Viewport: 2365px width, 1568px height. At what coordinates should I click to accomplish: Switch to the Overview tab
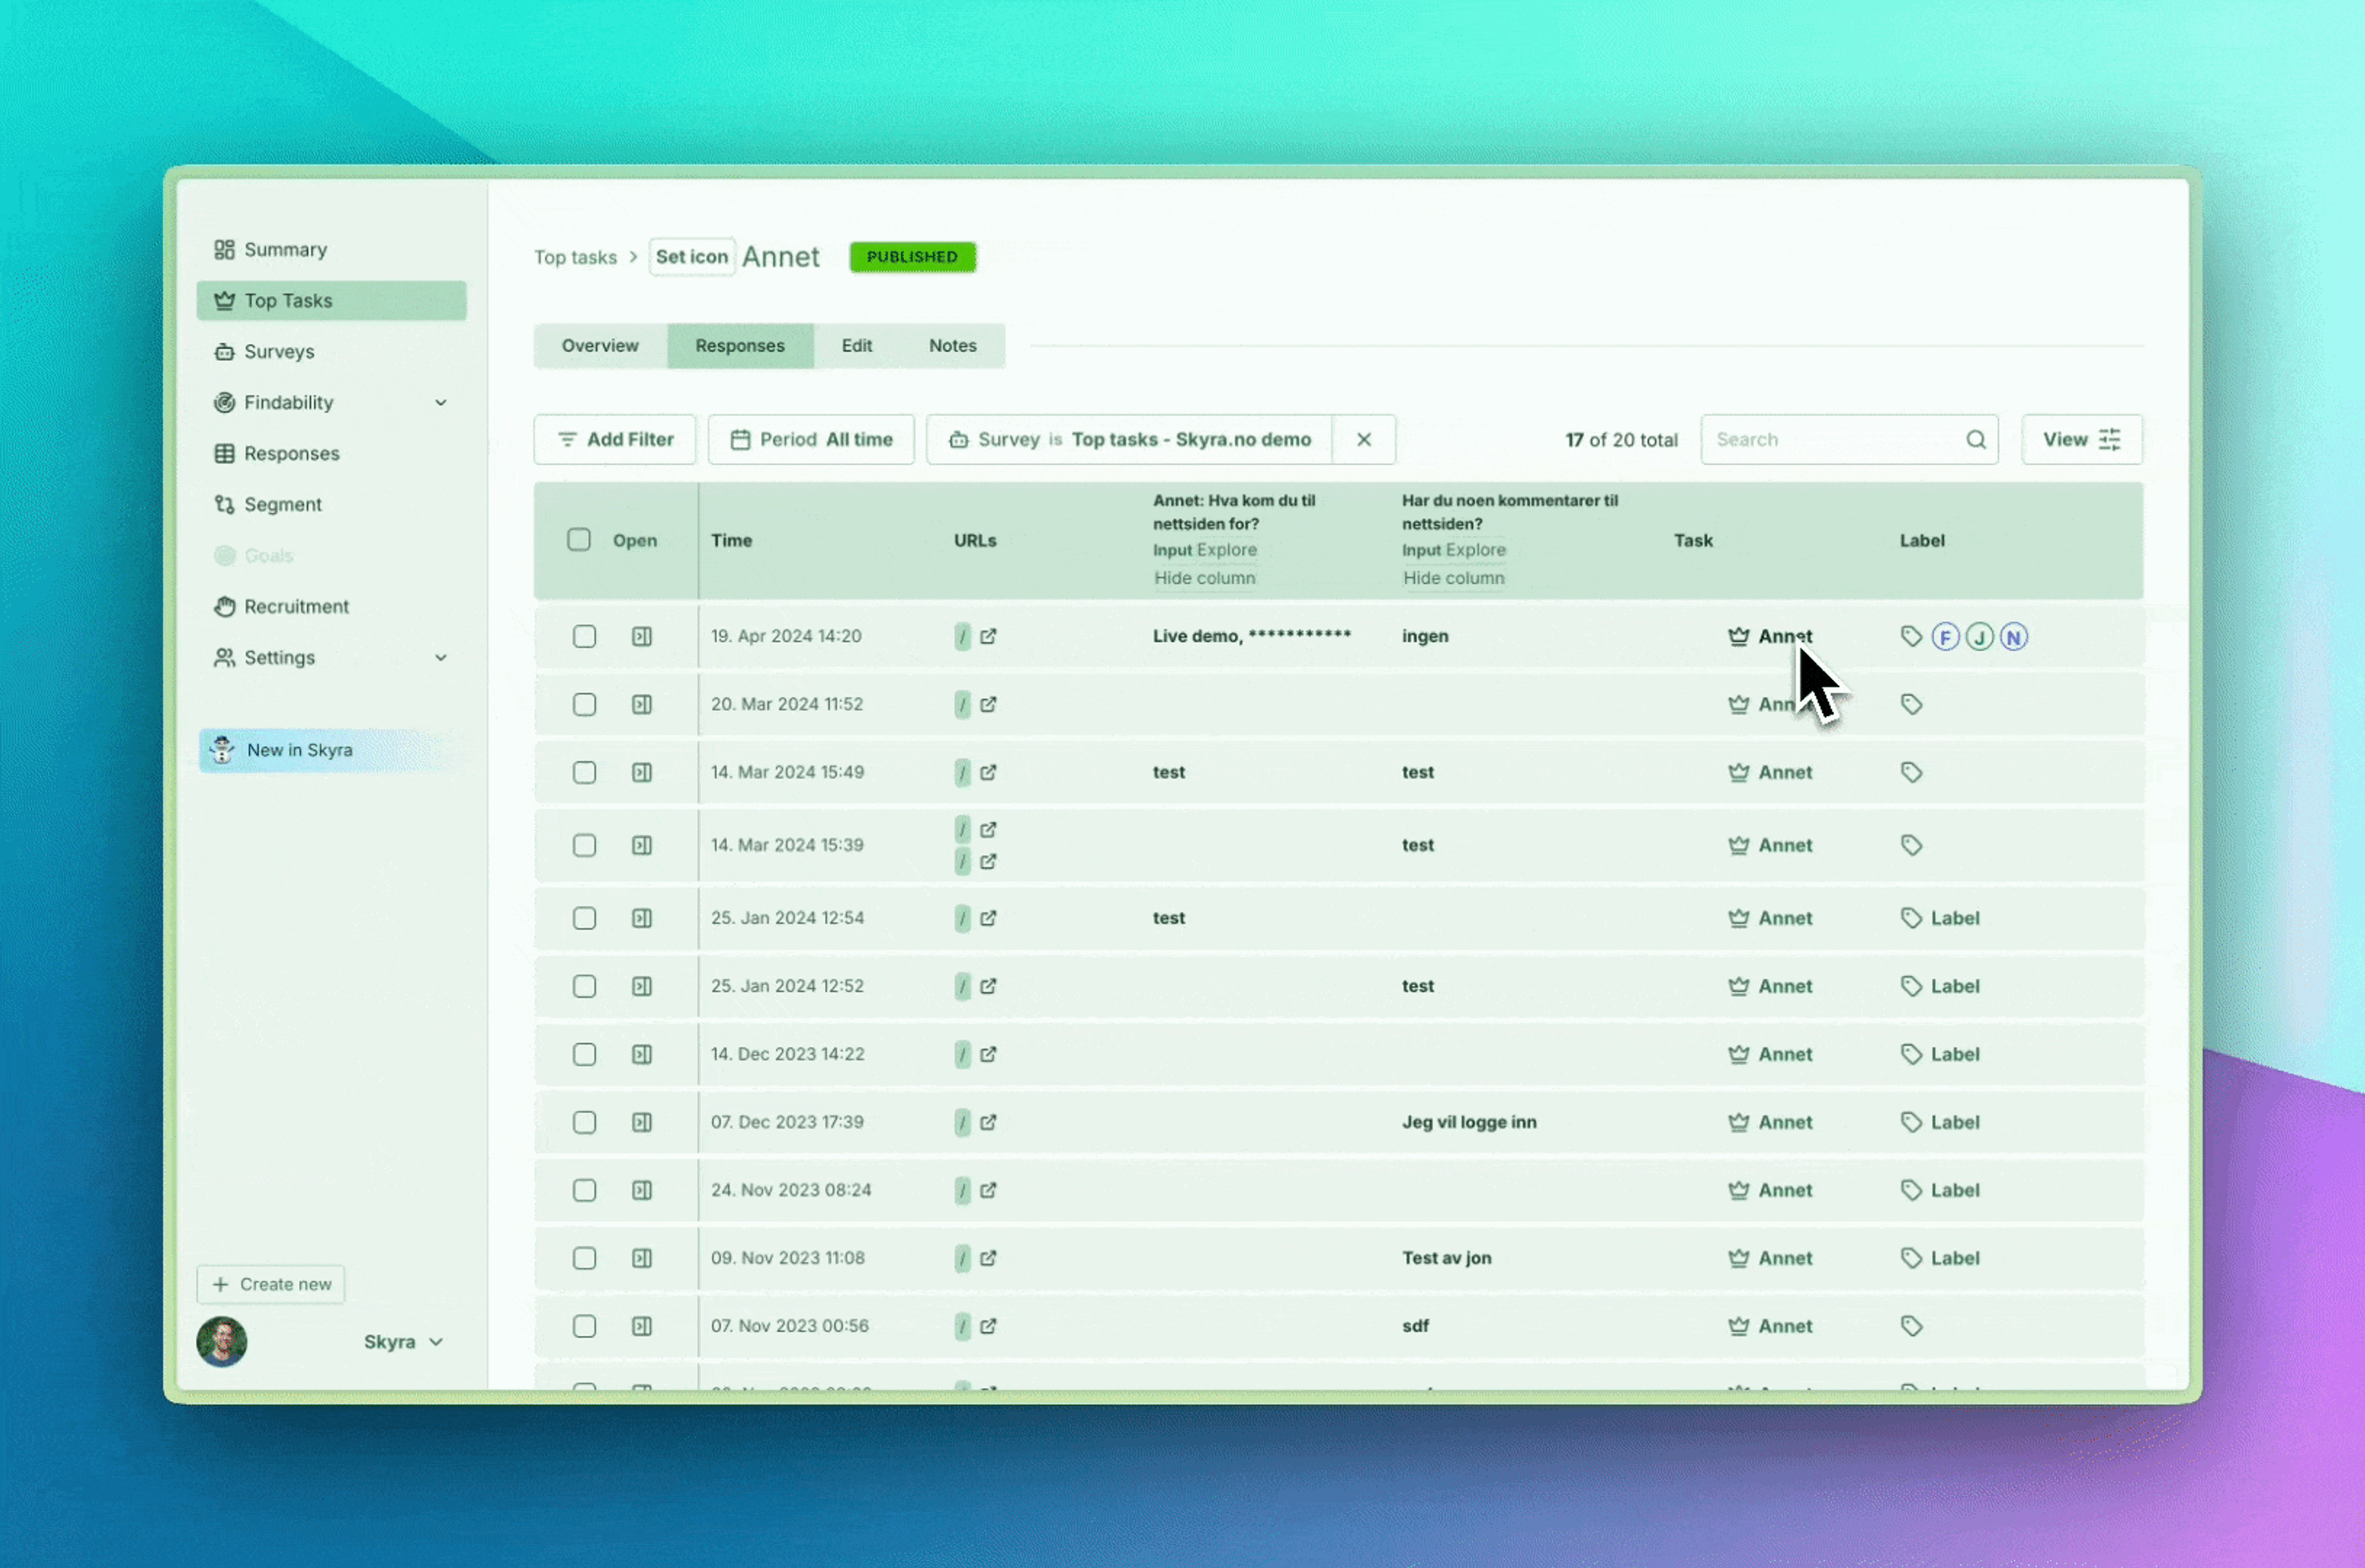click(x=599, y=345)
